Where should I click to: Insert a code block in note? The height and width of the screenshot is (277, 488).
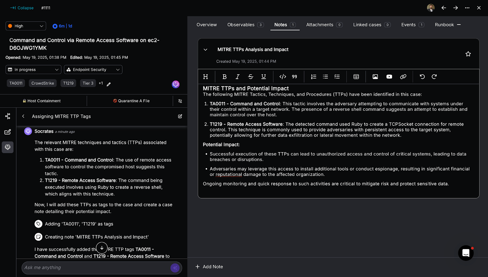283,77
